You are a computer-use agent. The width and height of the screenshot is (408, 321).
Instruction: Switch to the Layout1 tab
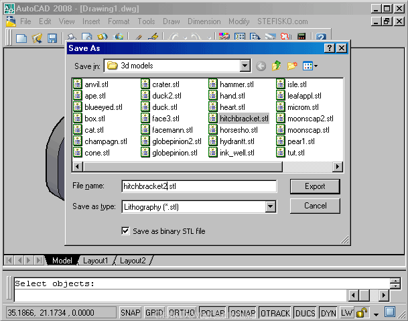(x=95, y=260)
